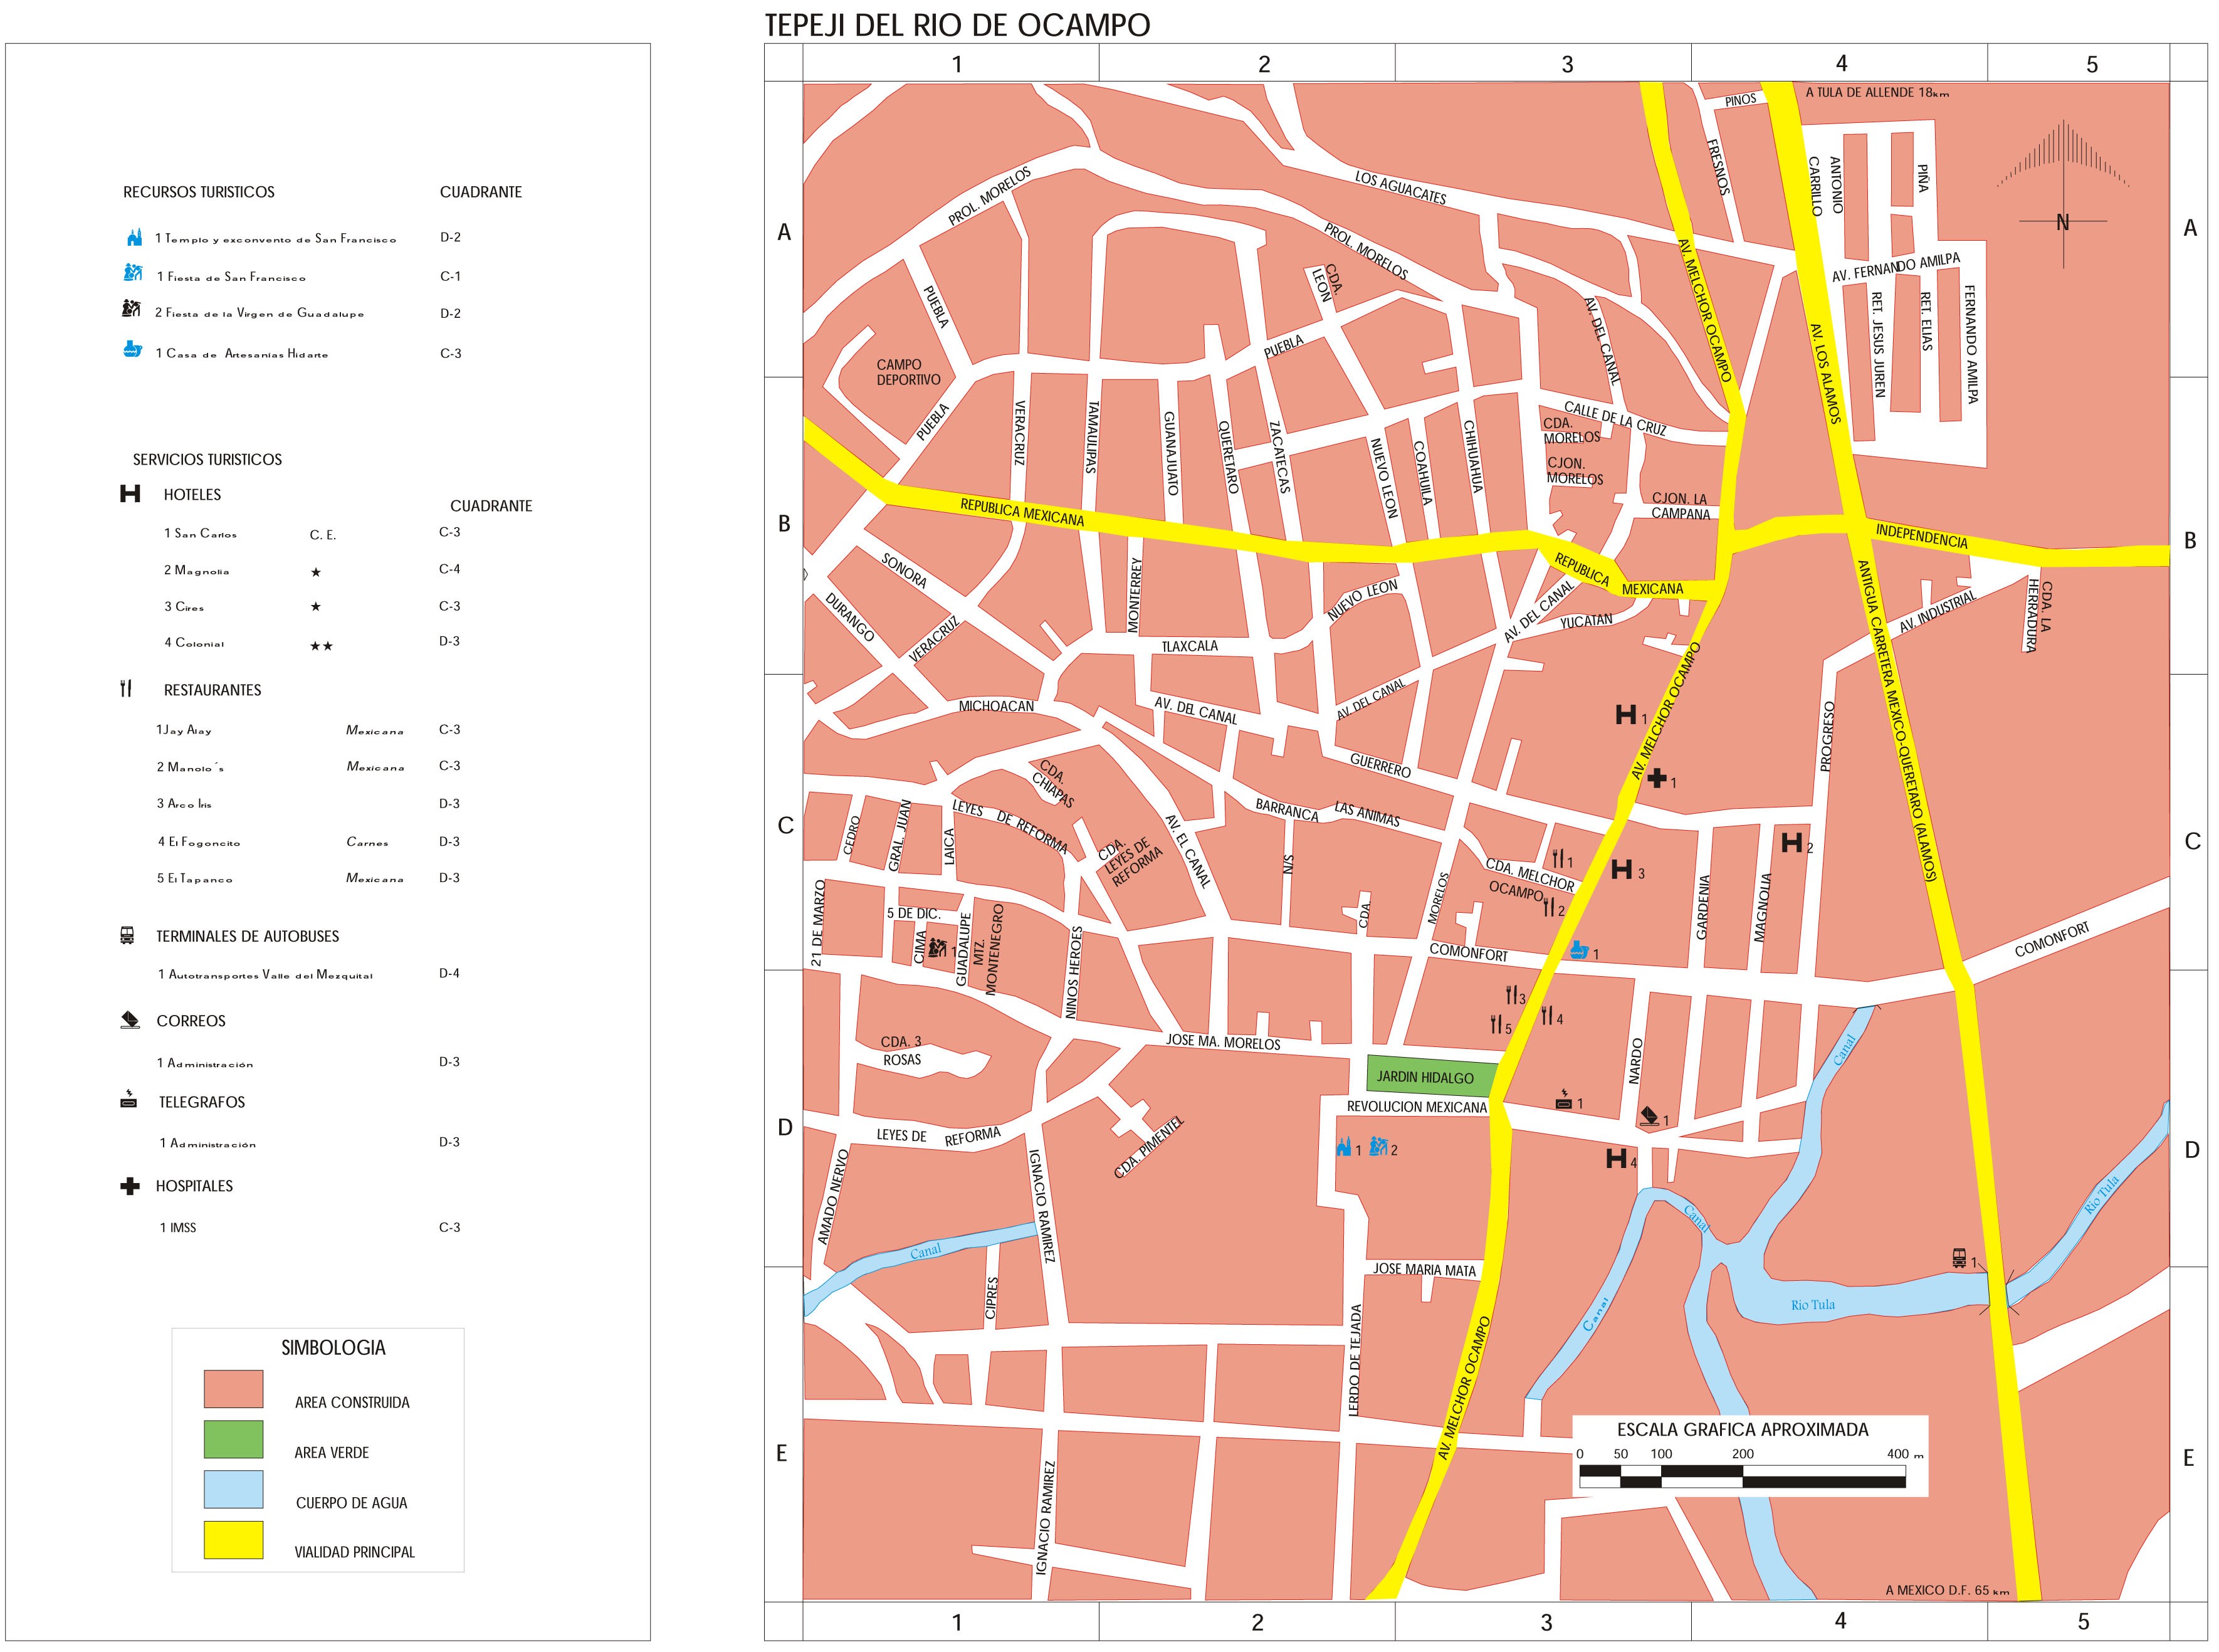
Task: Click the Jardin Hidalgo green park
Action: tap(1430, 1076)
